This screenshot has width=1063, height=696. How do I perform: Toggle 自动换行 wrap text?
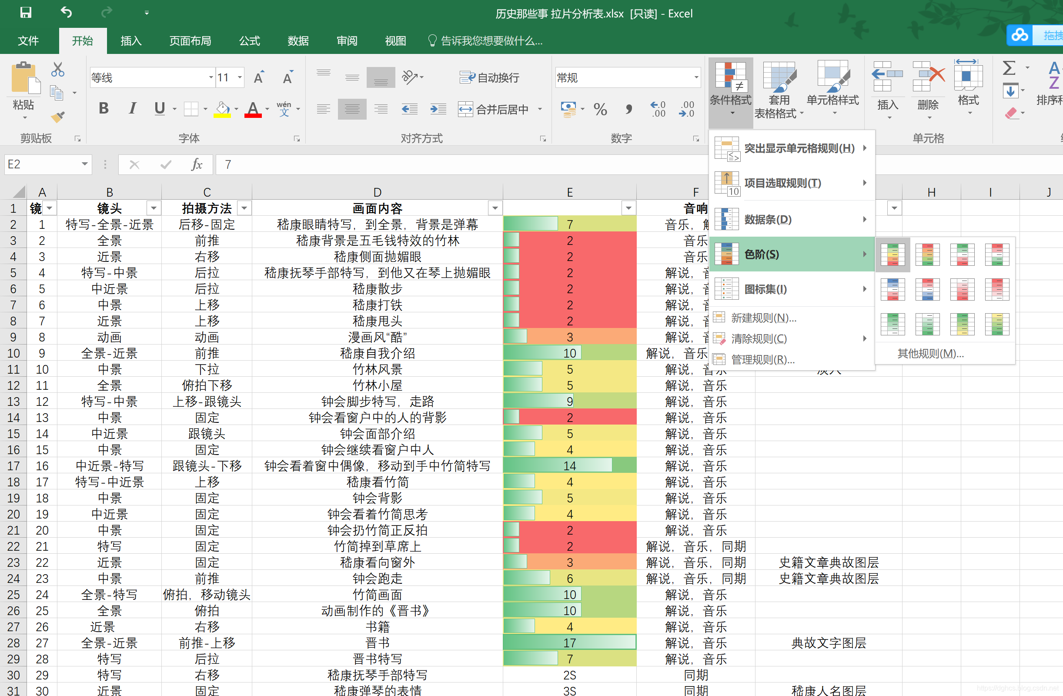pyautogui.click(x=489, y=78)
